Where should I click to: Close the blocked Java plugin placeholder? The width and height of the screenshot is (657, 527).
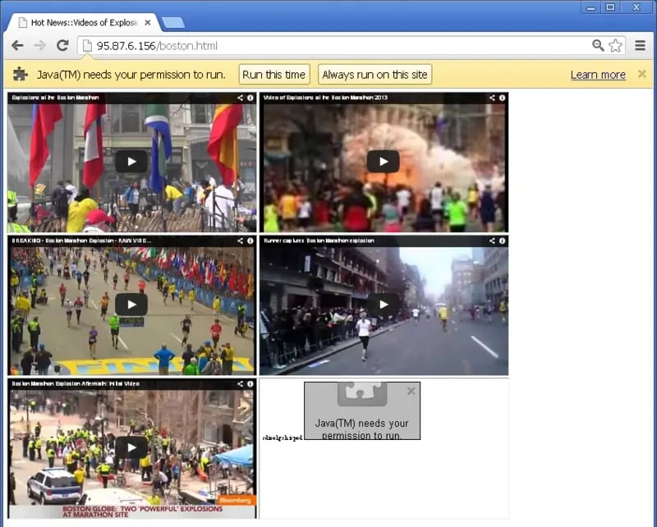coord(411,391)
